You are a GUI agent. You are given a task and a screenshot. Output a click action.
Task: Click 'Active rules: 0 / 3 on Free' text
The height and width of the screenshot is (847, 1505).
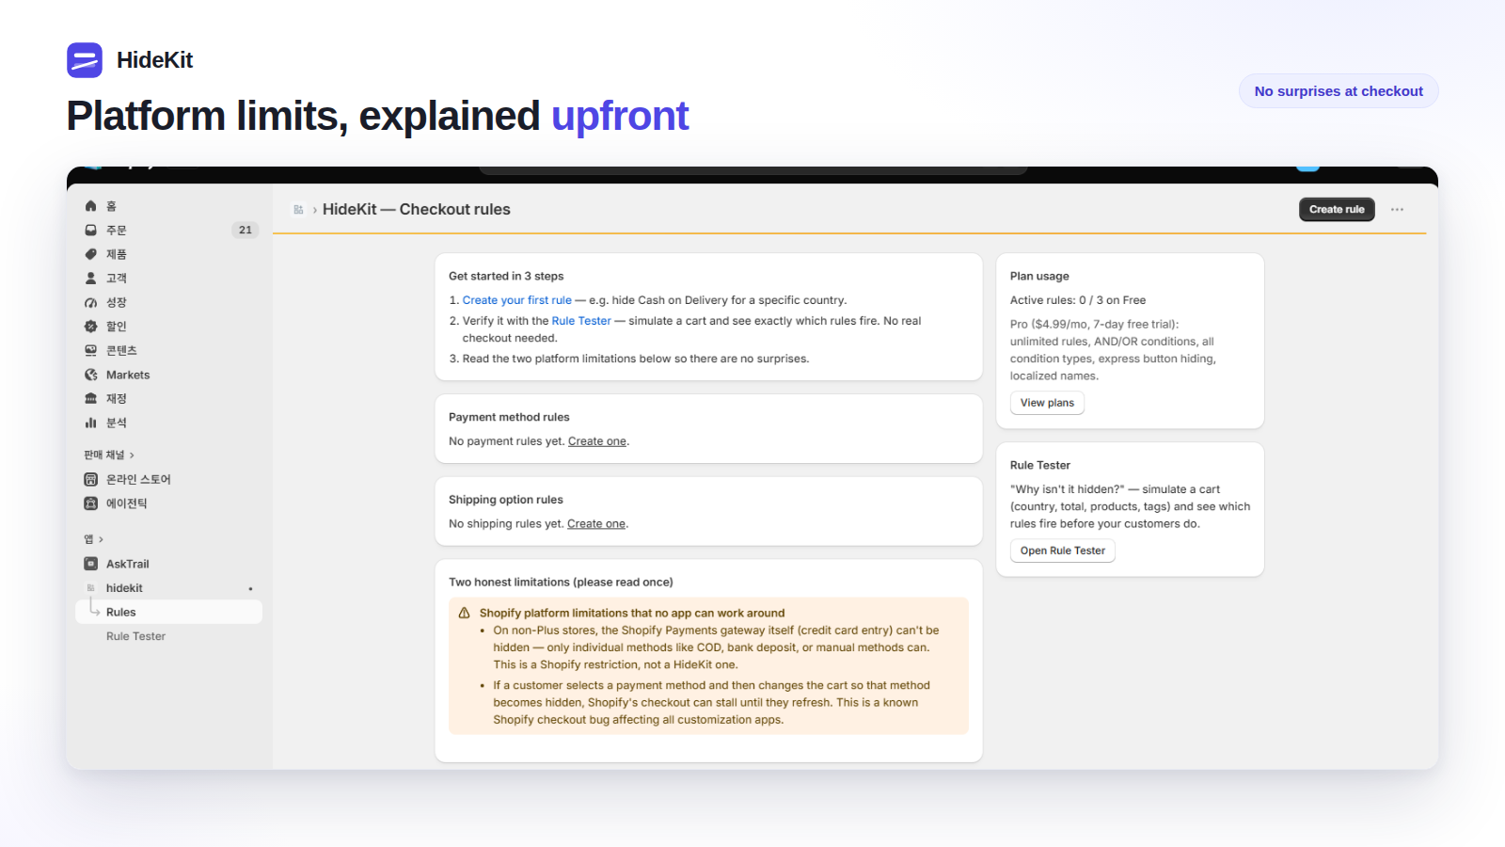coord(1078,300)
